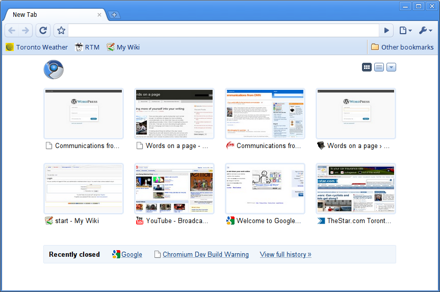Screen dimensions: 440x292
Task: Open the page menu dropdown
Action: [x=405, y=31]
